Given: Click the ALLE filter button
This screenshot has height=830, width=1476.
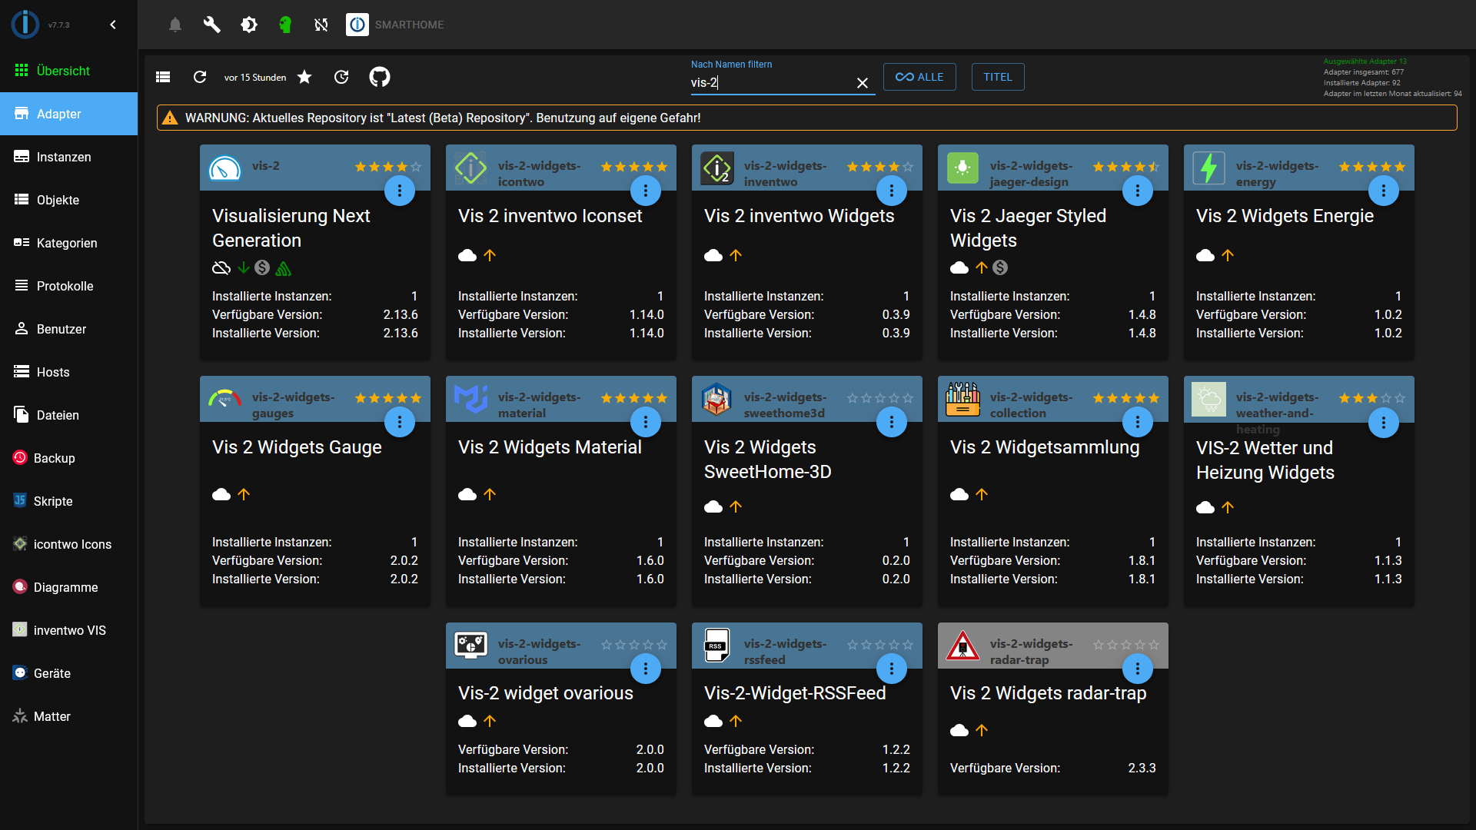Looking at the screenshot, I should 919,77.
